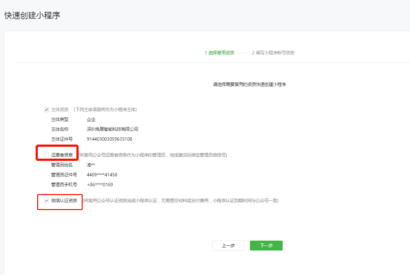The image size is (410, 275).
Task: Go back with 上一步 button
Action: coord(228,245)
